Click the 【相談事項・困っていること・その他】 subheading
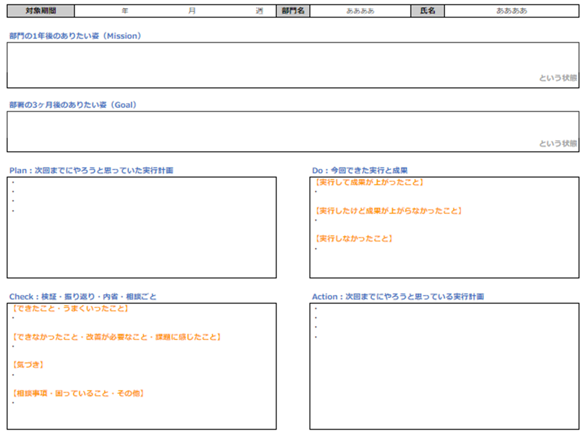This screenshot has height=434, width=587. click(79, 393)
